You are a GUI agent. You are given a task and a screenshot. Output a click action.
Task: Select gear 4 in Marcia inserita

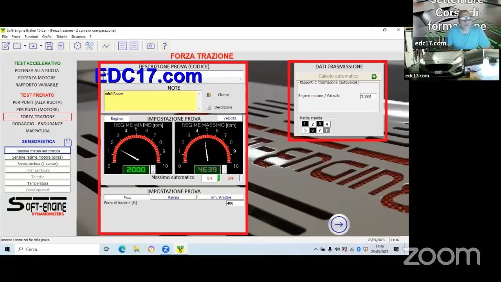point(327,124)
